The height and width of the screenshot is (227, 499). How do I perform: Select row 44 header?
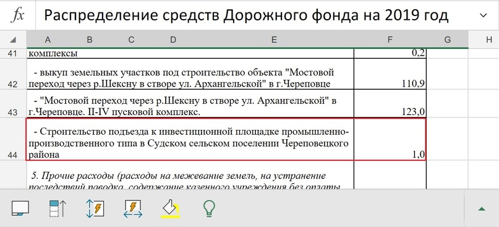(13, 139)
